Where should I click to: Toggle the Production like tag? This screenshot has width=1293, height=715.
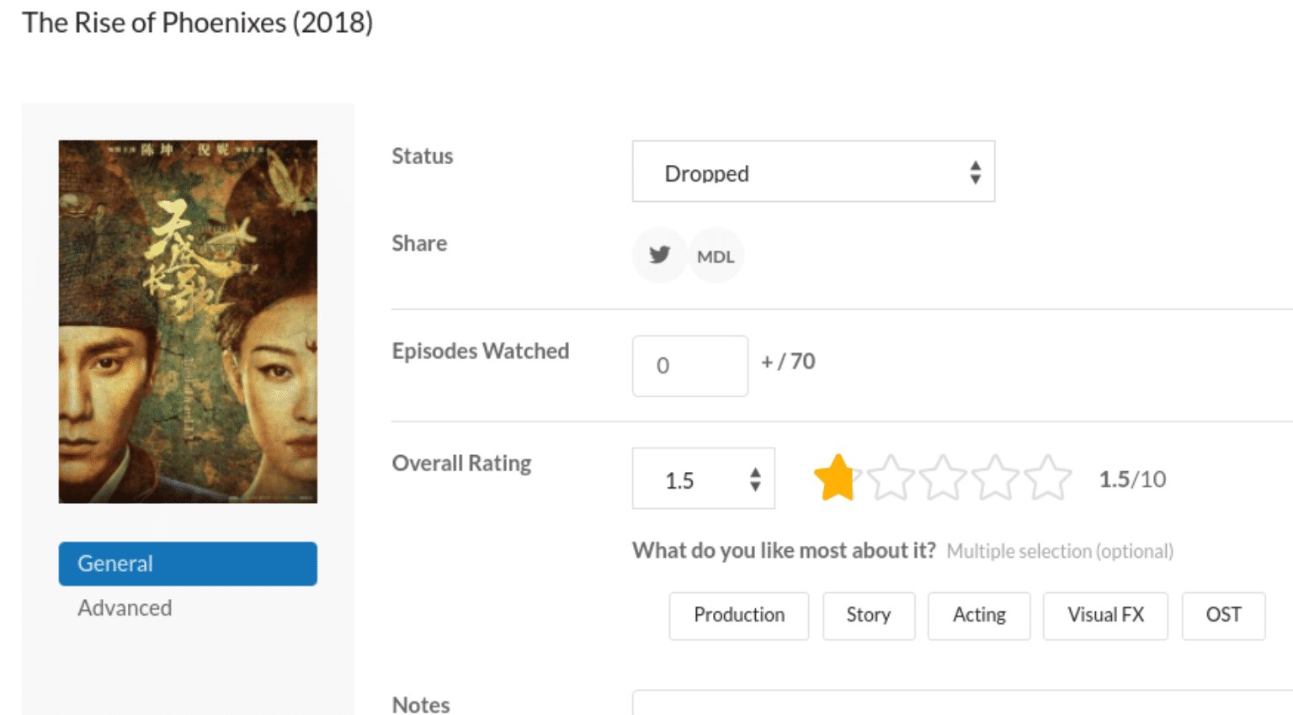[x=738, y=615]
